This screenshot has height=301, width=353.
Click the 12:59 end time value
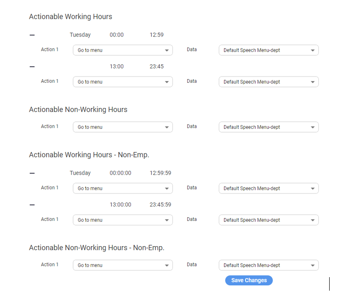click(157, 35)
